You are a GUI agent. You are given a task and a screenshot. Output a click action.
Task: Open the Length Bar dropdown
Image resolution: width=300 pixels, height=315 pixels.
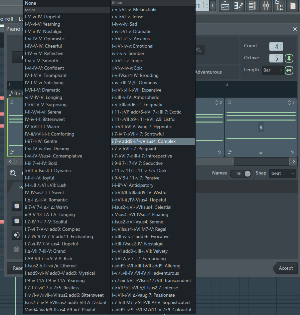(x=273, y=70)
